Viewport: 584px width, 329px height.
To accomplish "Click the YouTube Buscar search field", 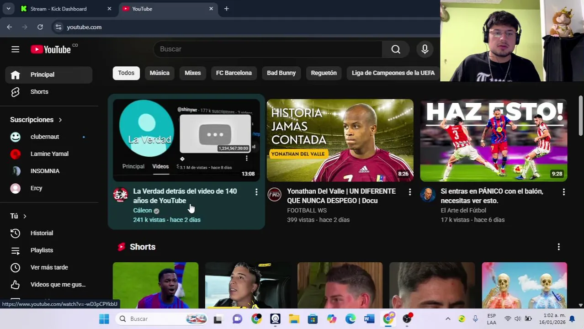I will click(x=268, y=49).
